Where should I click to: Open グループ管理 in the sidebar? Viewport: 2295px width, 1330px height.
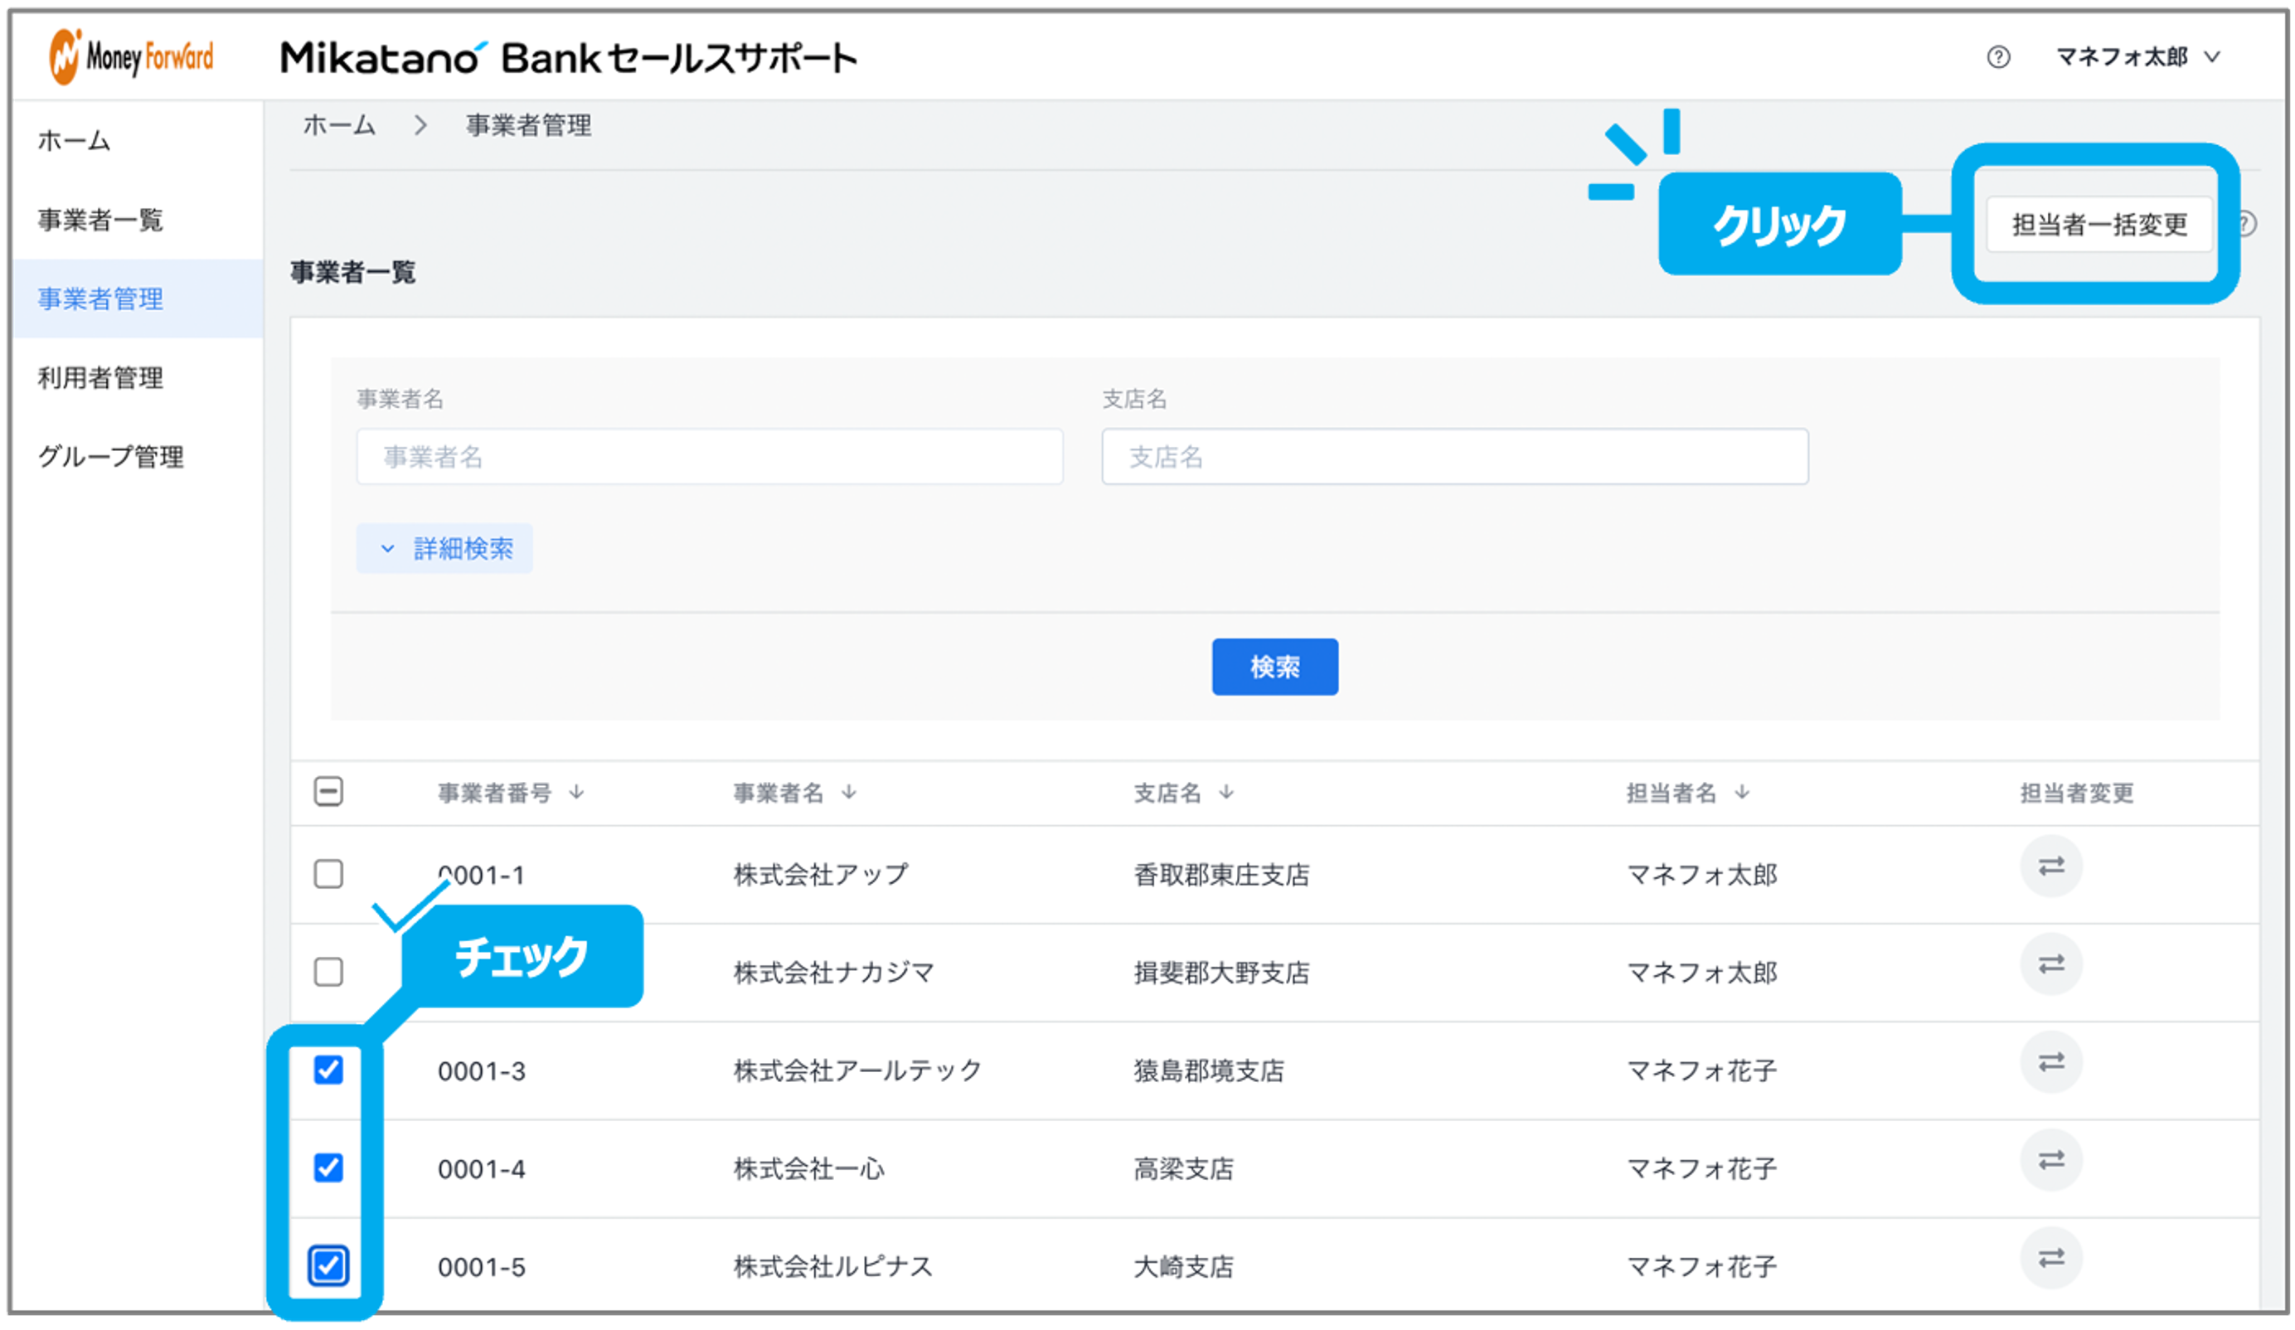(x=110, y=458)
